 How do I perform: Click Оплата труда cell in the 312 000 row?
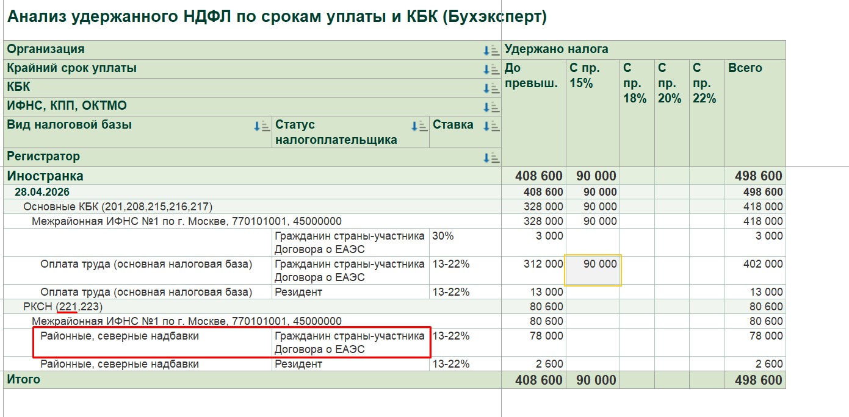(x=138, y=271)
